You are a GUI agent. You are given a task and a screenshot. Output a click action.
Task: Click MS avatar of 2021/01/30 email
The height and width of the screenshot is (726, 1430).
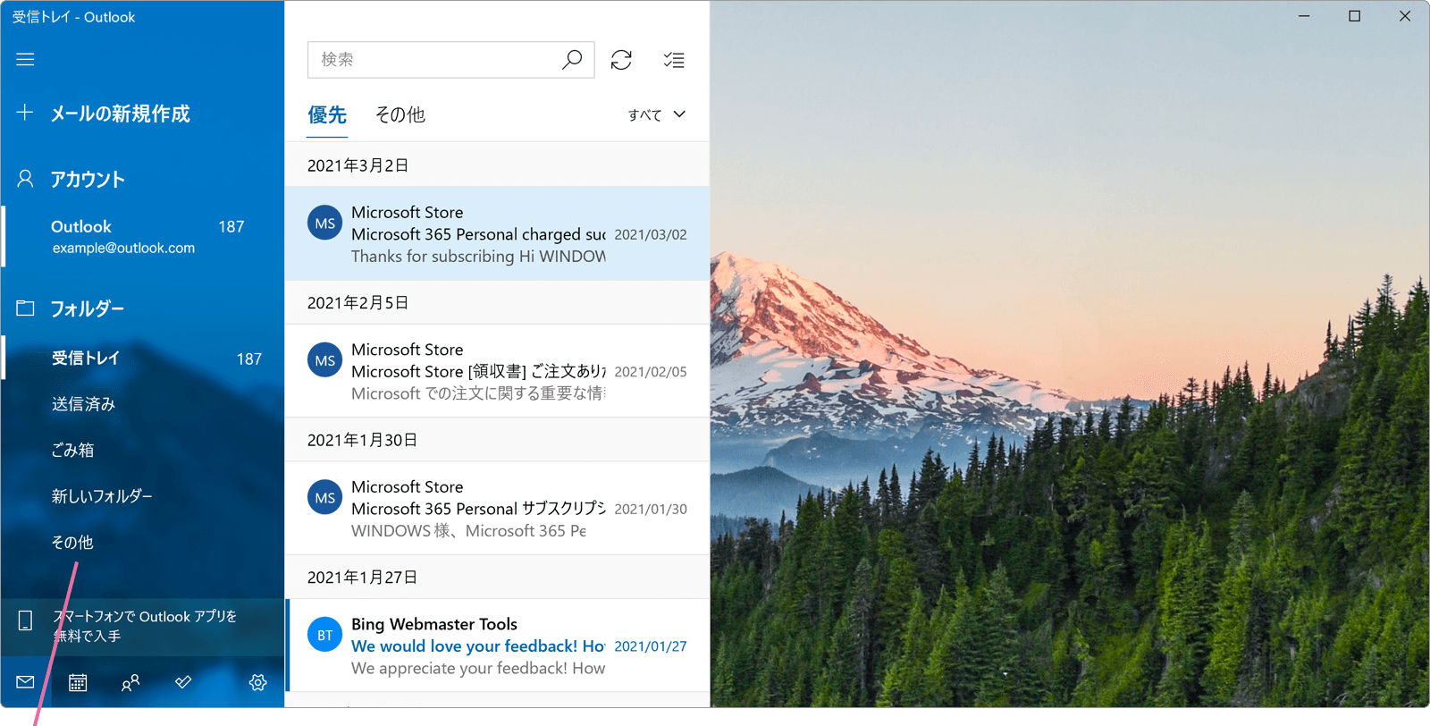coord(325,498)
